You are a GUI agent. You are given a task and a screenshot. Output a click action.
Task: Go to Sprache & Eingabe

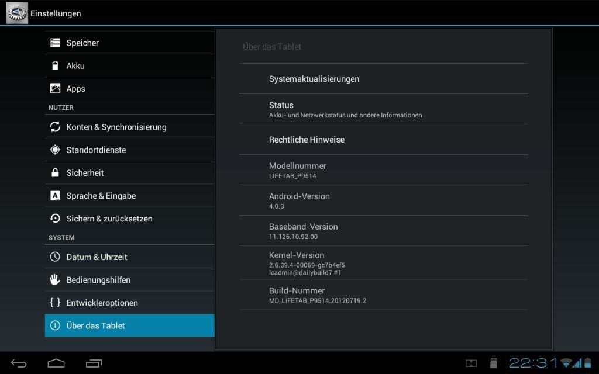pyautogui.click(x=129, y=195)
